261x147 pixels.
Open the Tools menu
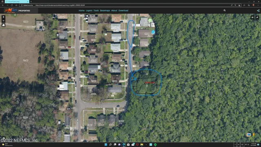tap(96, 11)
